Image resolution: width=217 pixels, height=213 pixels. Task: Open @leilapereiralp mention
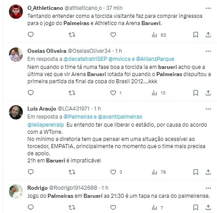pyautogui.click(x=46, y=125)
